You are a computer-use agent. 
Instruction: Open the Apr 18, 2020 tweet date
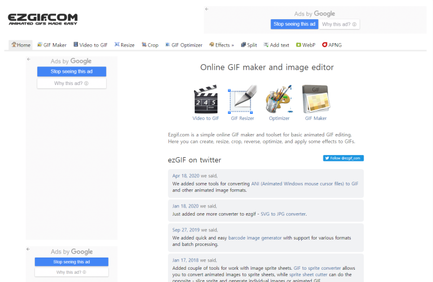click(185, 176)
